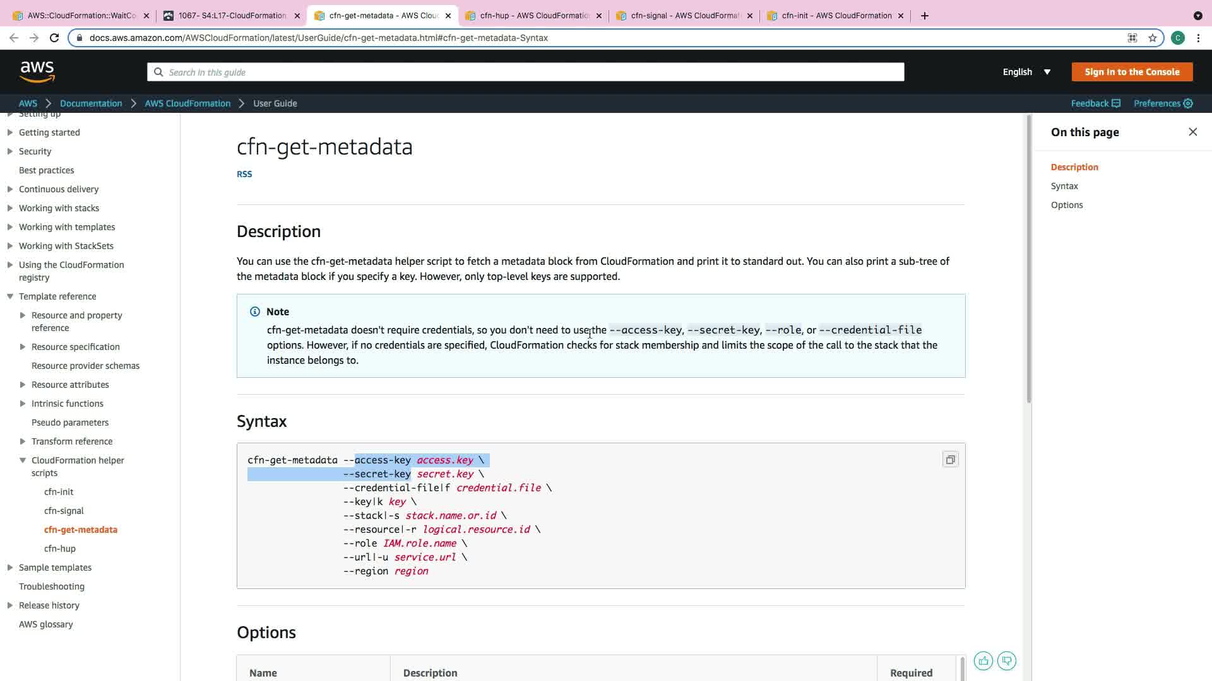
Task: Collapse CloudFormation helper scripts section
Action: (x=23, y=460)
